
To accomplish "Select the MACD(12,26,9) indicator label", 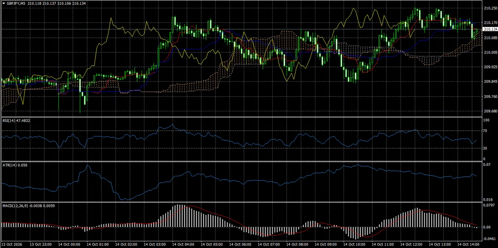I will (x=28, y=205).
